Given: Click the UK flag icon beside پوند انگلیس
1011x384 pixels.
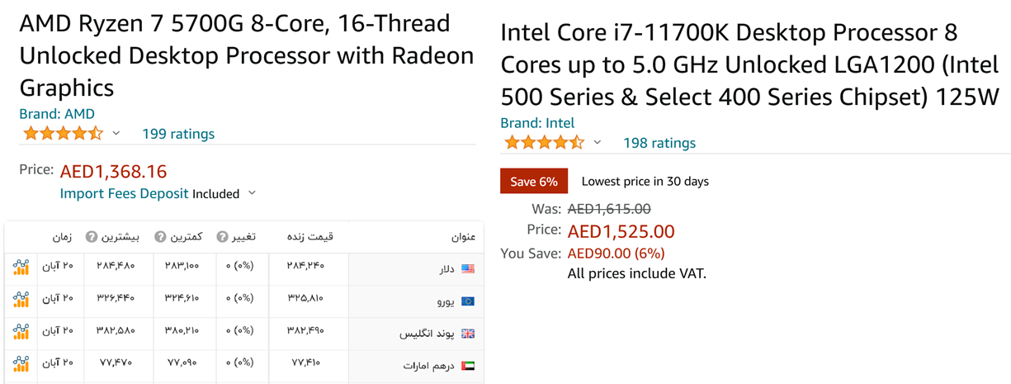Looking at the screenshot, I should pos(468,333).
